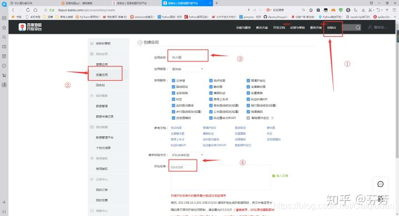Open 控制台 in top navigation
399x216 pixels.
click(x=331, y=28)
